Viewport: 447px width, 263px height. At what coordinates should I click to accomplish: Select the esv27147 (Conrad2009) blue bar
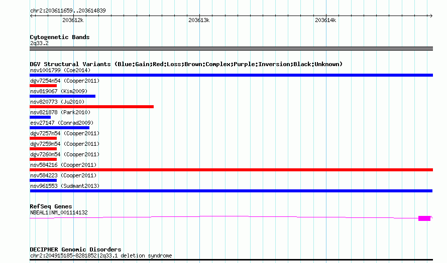tap(59, 128)
